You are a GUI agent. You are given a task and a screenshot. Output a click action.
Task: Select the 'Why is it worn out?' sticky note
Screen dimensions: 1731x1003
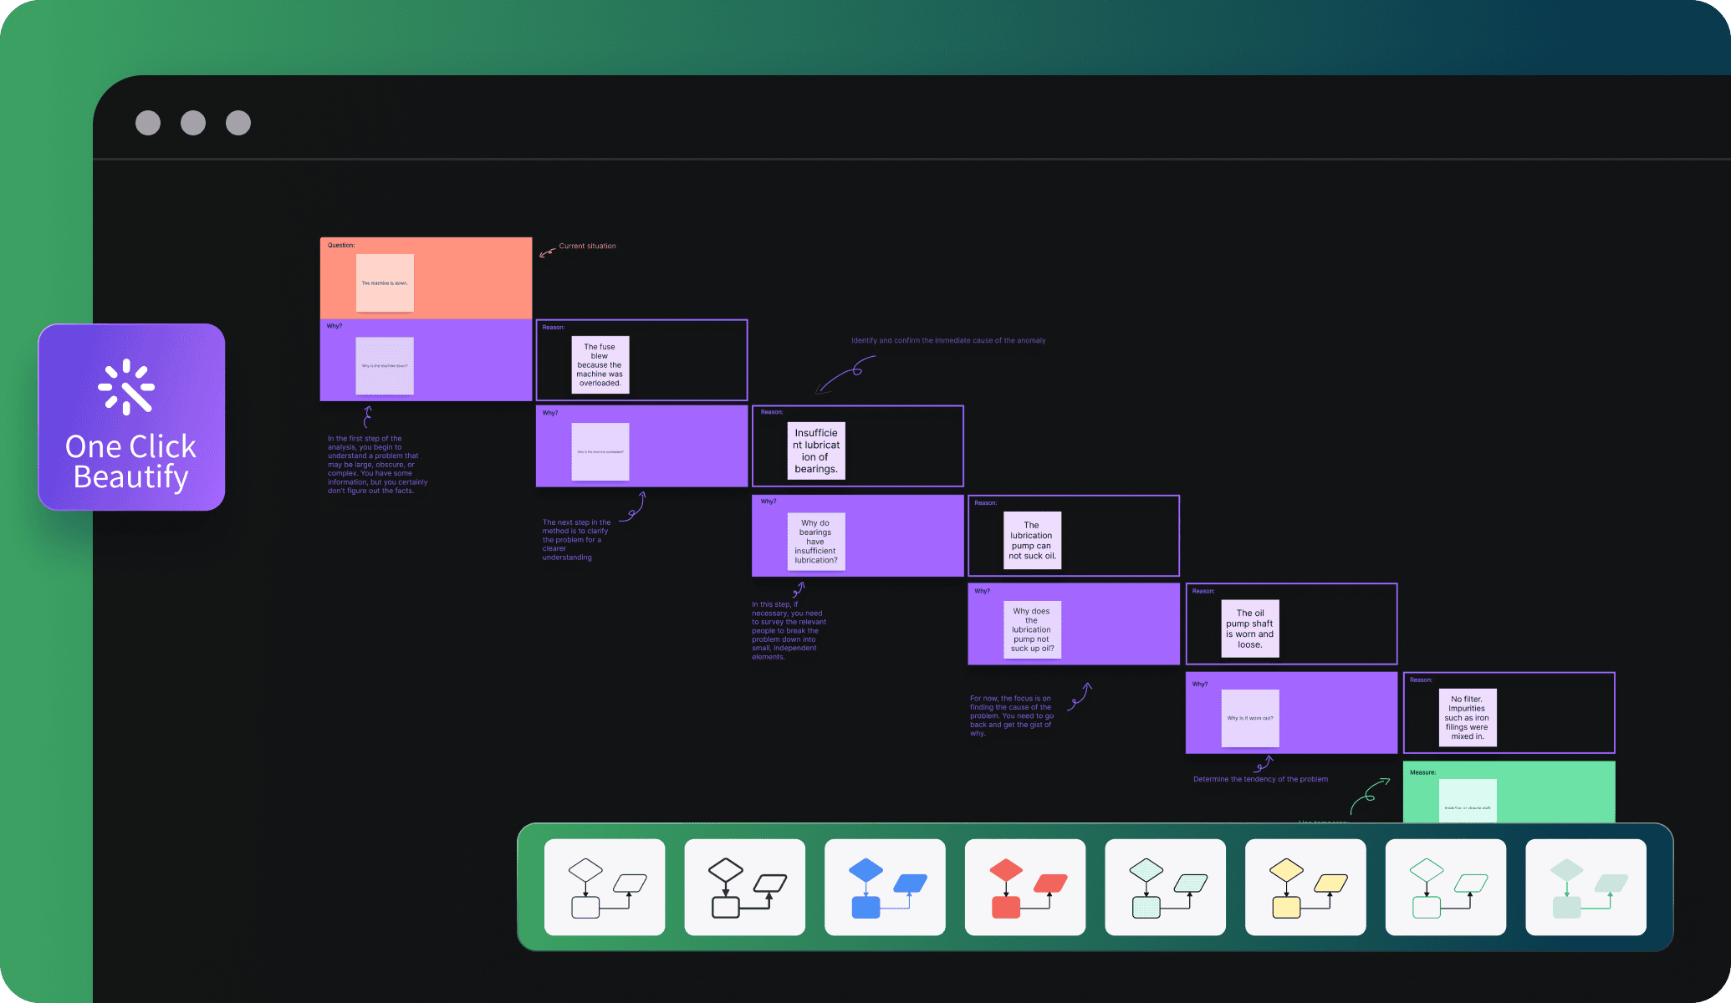tap(1250, 718)
